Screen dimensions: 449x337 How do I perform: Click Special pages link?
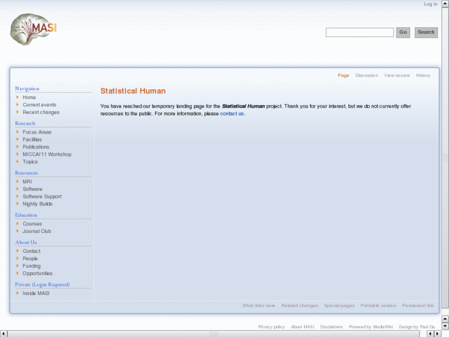[339, 305]
